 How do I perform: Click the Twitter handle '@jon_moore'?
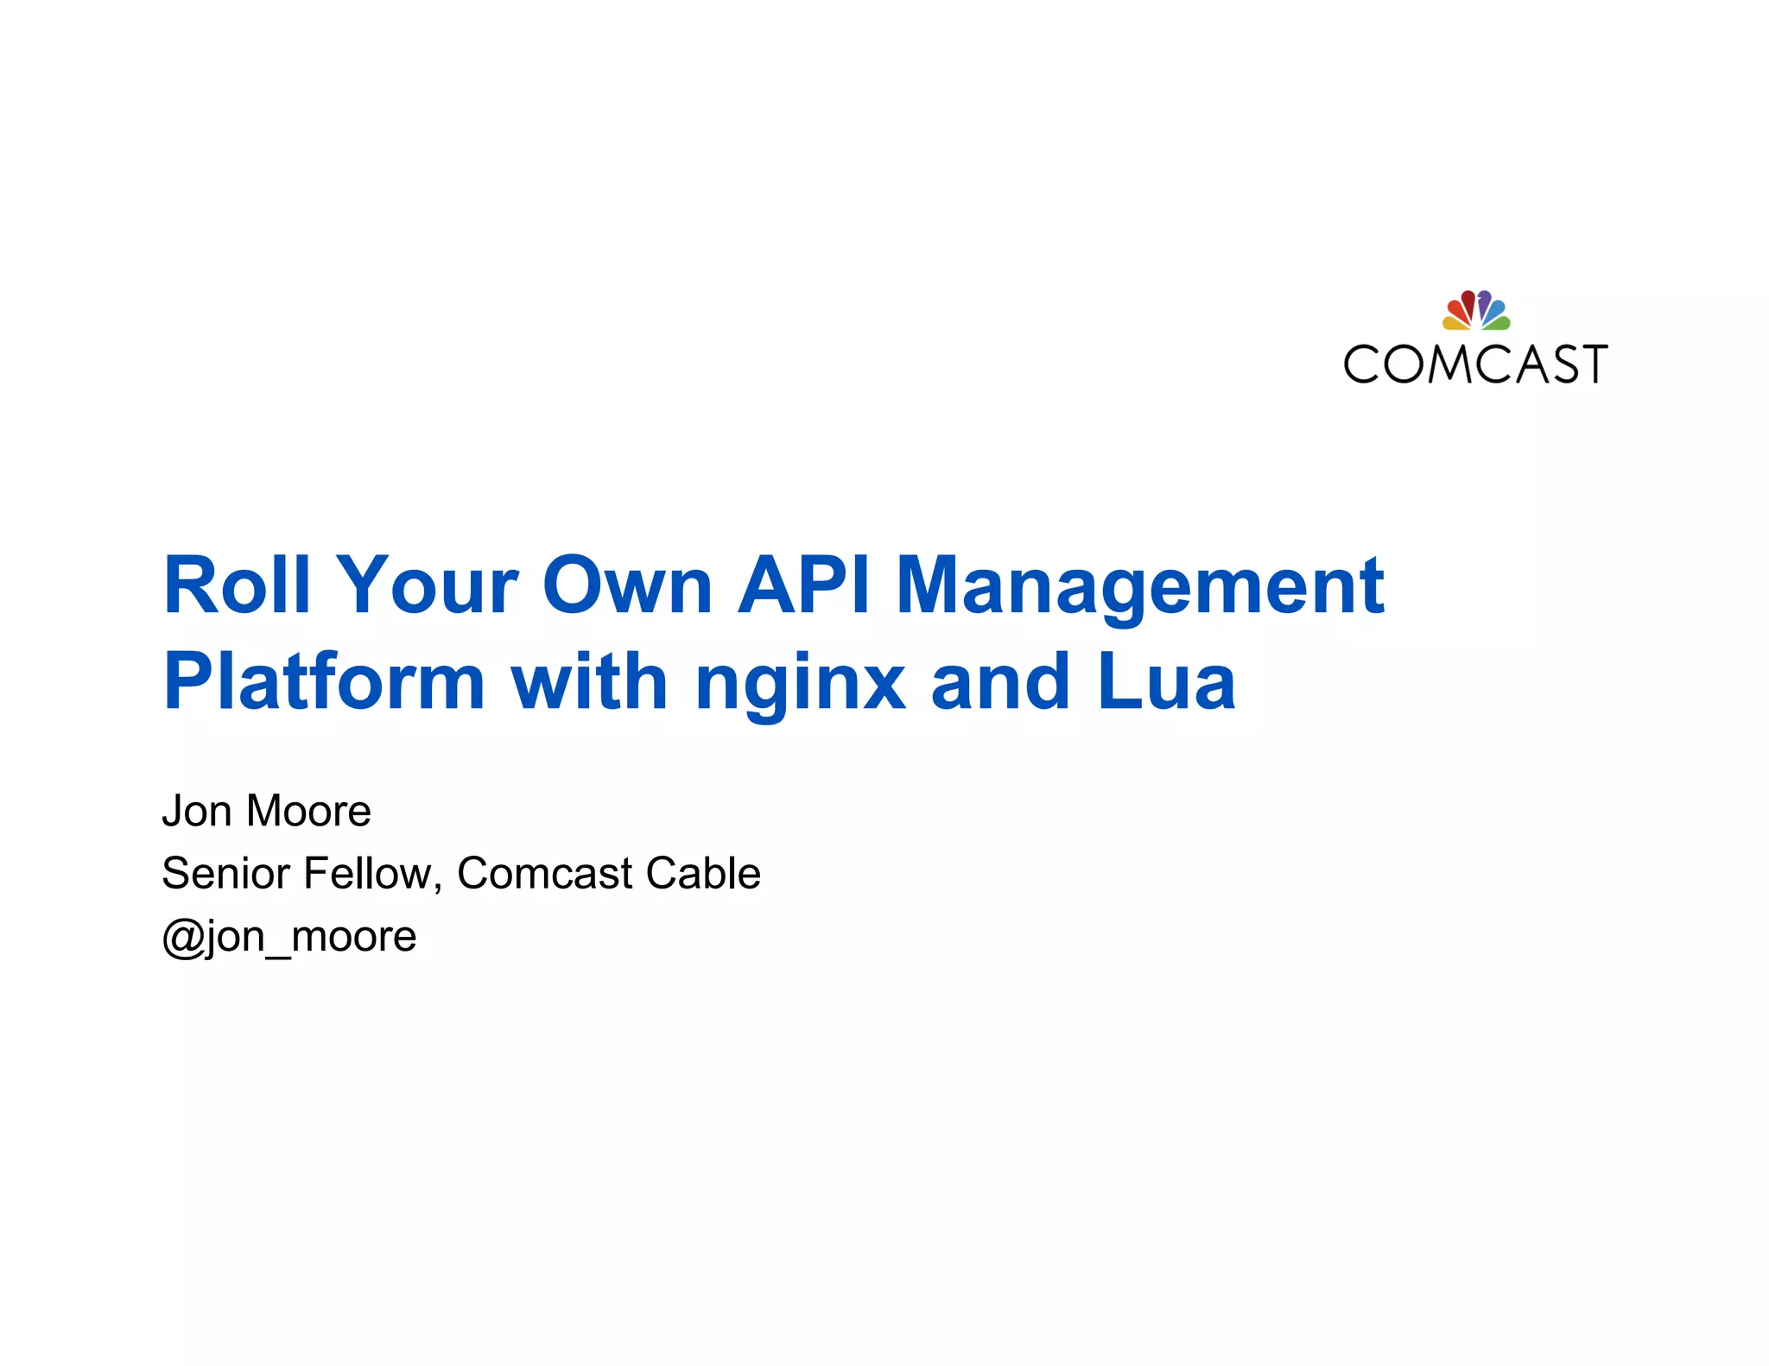coord(288,939)
